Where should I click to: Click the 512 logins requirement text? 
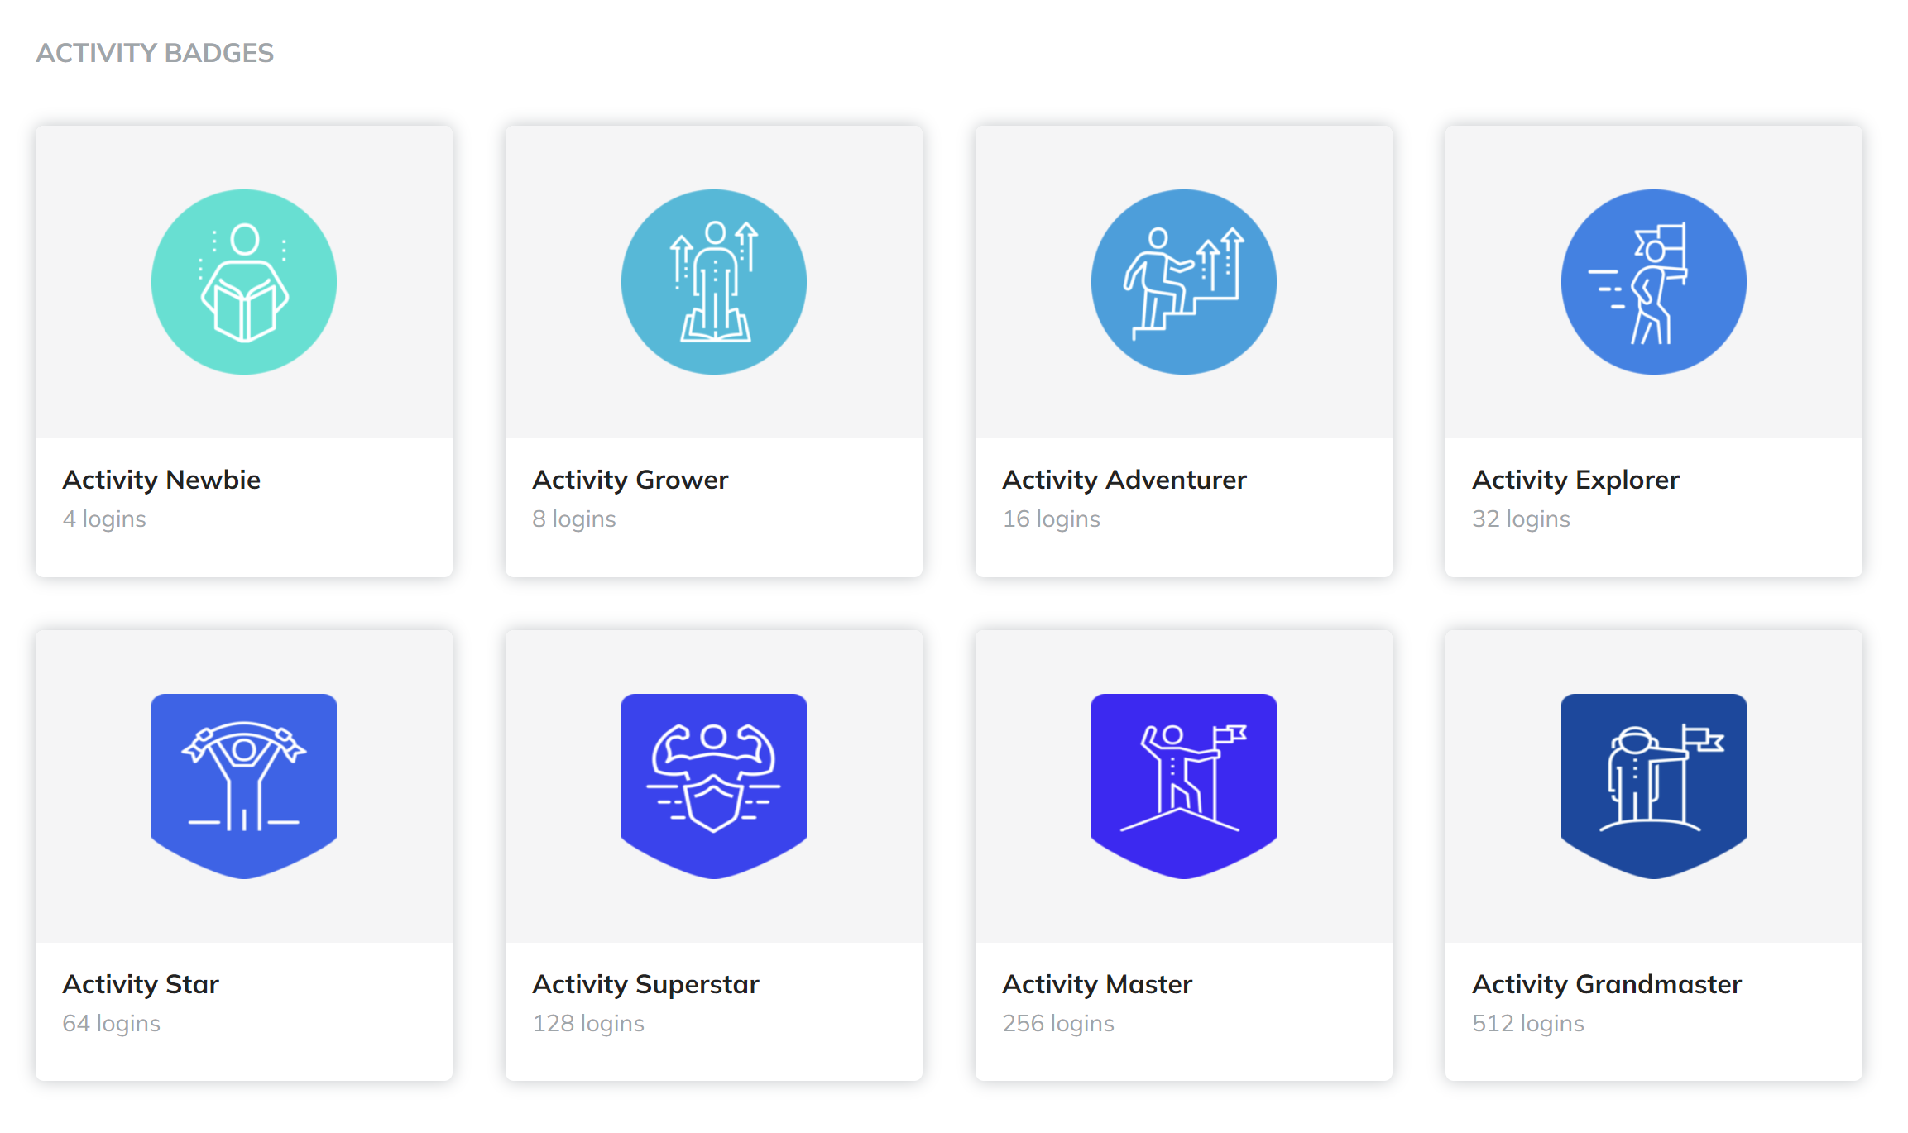1527,1023
